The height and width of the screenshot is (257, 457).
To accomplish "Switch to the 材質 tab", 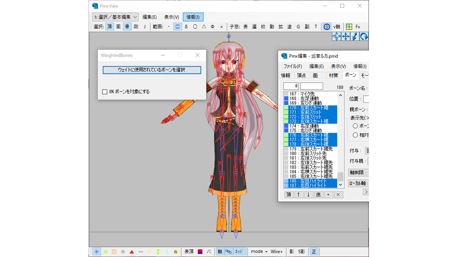I will 333,76.
